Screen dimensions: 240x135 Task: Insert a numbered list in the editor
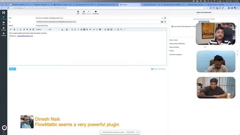75,30
